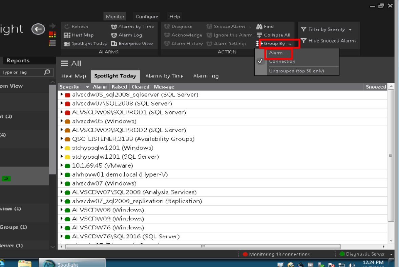Click Monitoring 18 connections status
Image resolution: width=399 pixels, height=267 pixels.
276,254
